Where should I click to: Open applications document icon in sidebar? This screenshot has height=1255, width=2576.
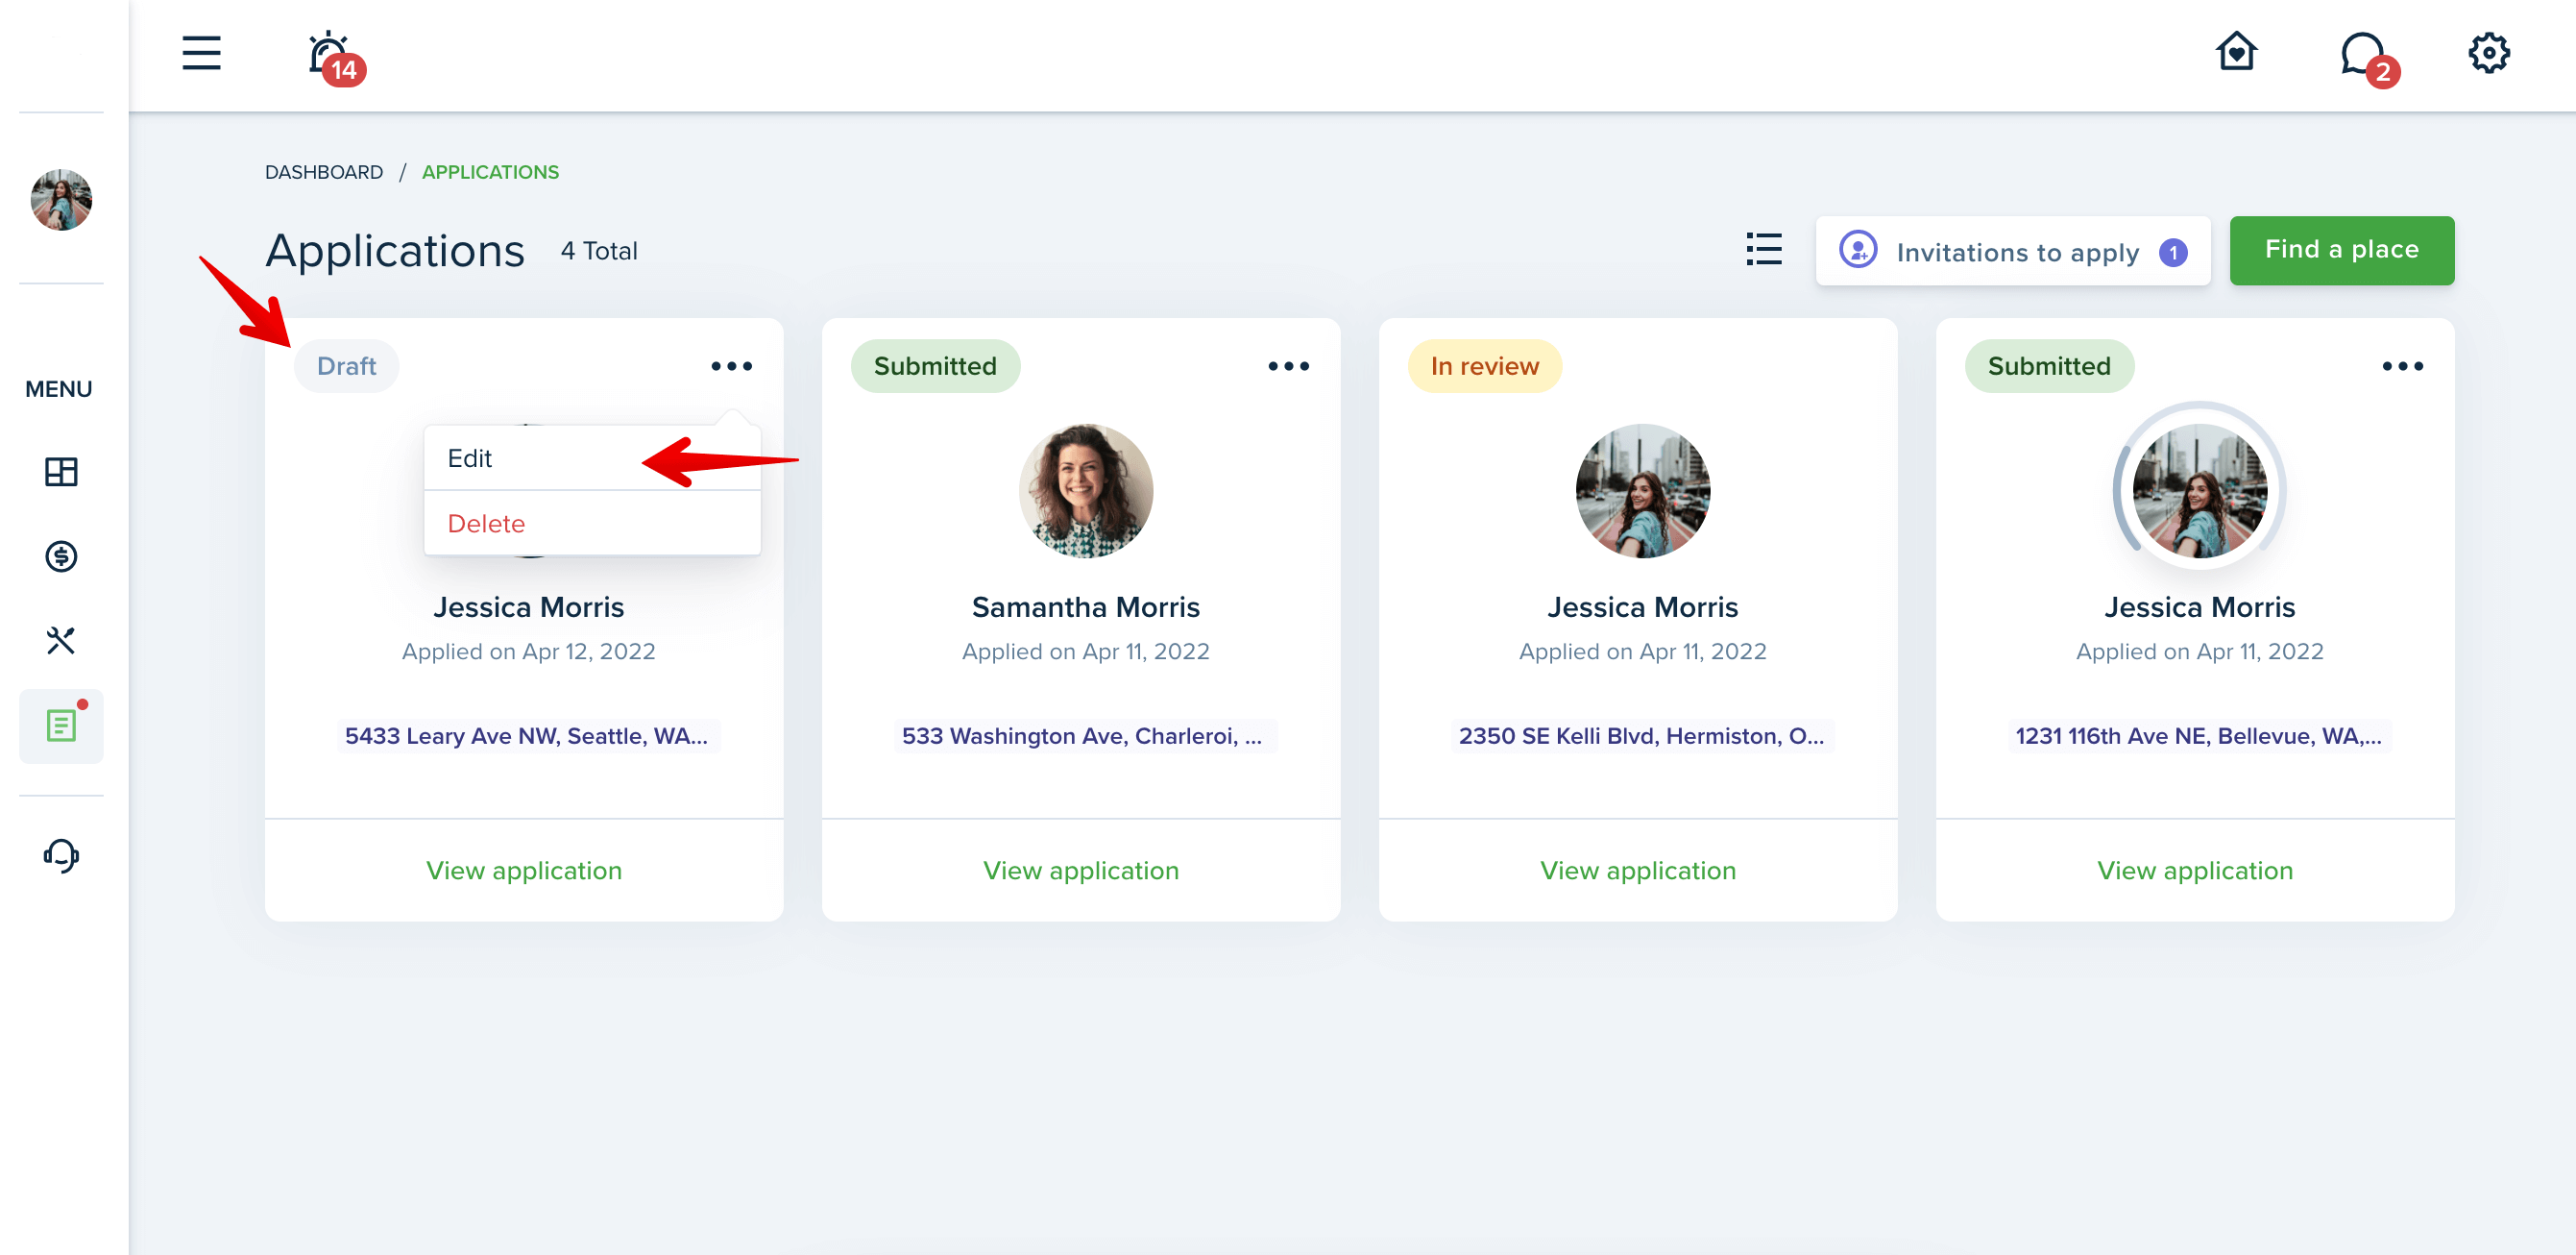pos(61,726)
